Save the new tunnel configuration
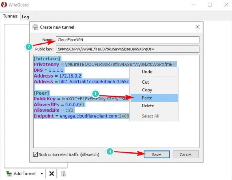The height and width of the screenshot is (180, 232). tap(156, 154)
